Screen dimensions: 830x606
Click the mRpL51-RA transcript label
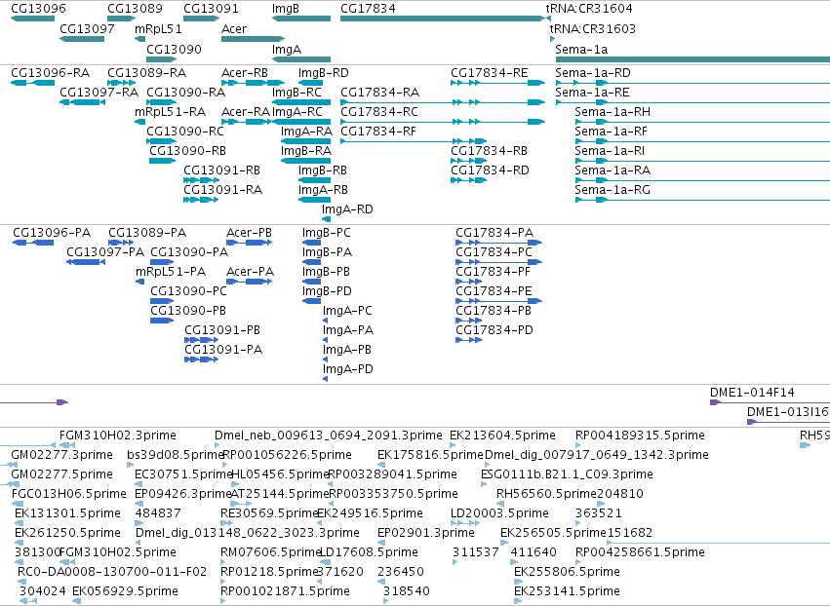coord(171,112)
